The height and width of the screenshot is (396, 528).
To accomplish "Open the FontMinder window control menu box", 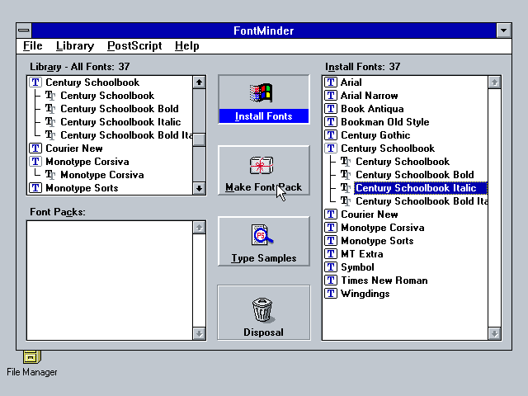I will (x=24, y=31).
